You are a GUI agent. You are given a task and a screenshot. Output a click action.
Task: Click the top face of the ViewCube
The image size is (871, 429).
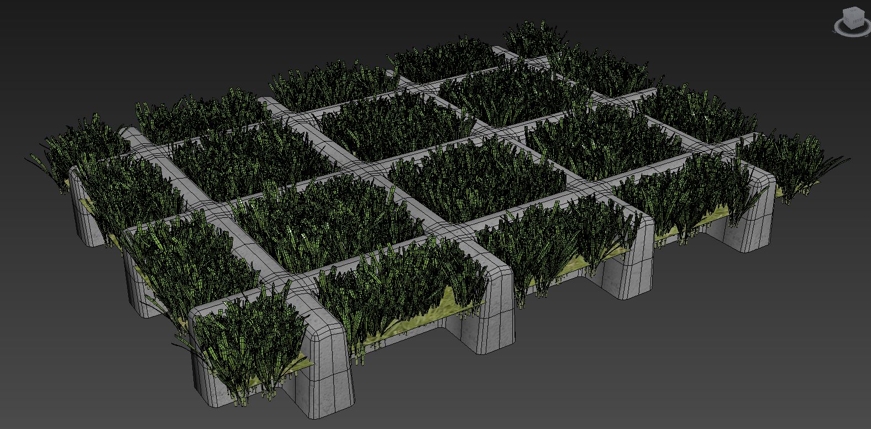[853, 11]
